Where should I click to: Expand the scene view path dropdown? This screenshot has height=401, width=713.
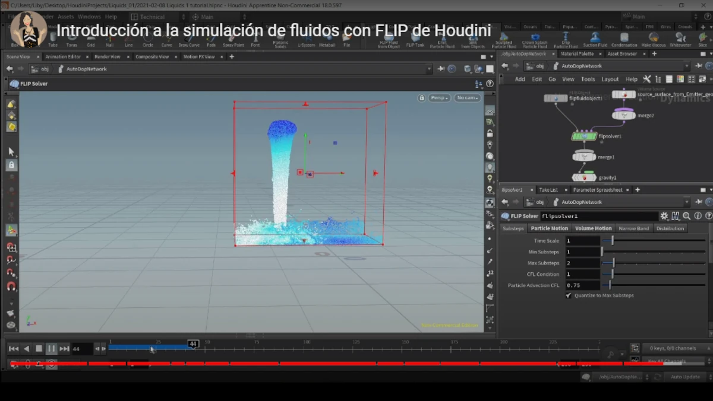(x=429, y=69)
